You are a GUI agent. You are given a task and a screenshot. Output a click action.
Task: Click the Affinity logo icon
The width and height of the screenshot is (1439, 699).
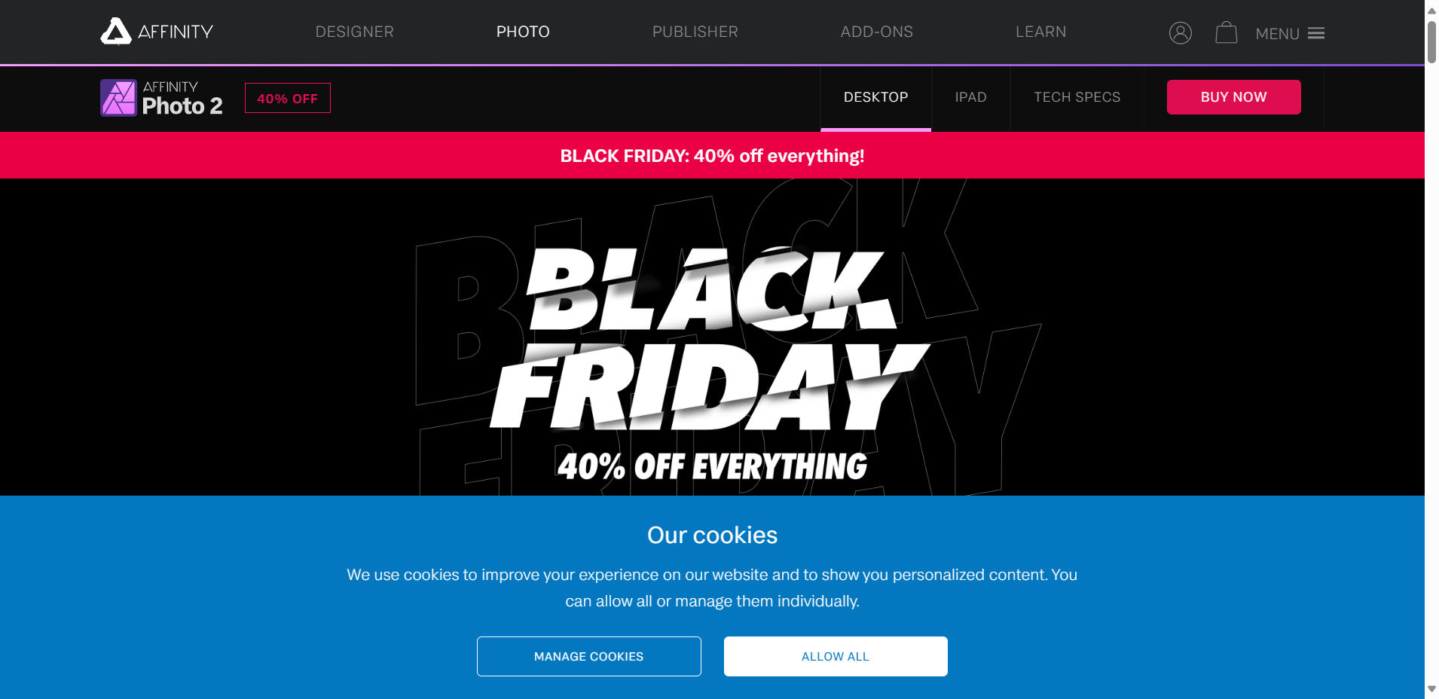coord(116,32)
